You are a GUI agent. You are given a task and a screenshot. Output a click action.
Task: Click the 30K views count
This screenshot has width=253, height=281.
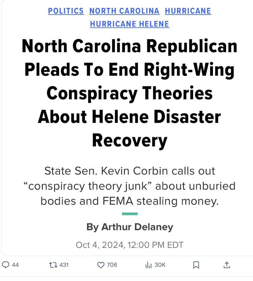160,265
